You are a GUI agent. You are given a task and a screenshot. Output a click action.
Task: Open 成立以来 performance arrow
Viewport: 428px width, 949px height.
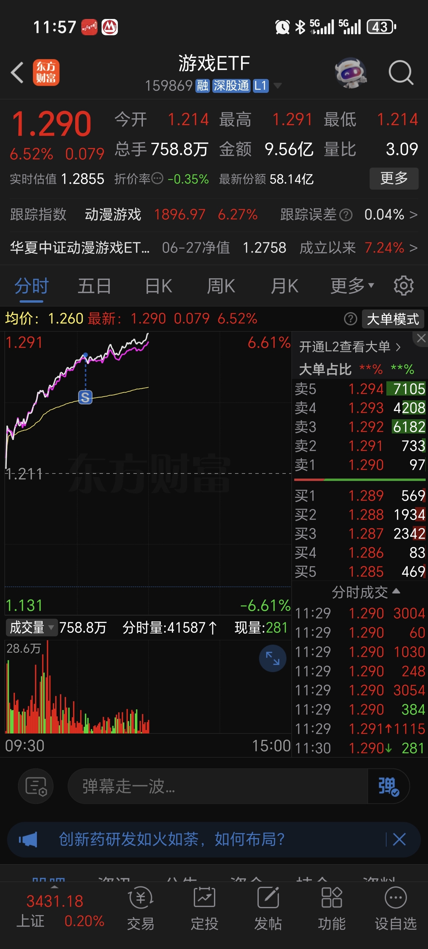click(x=413, y=247)
